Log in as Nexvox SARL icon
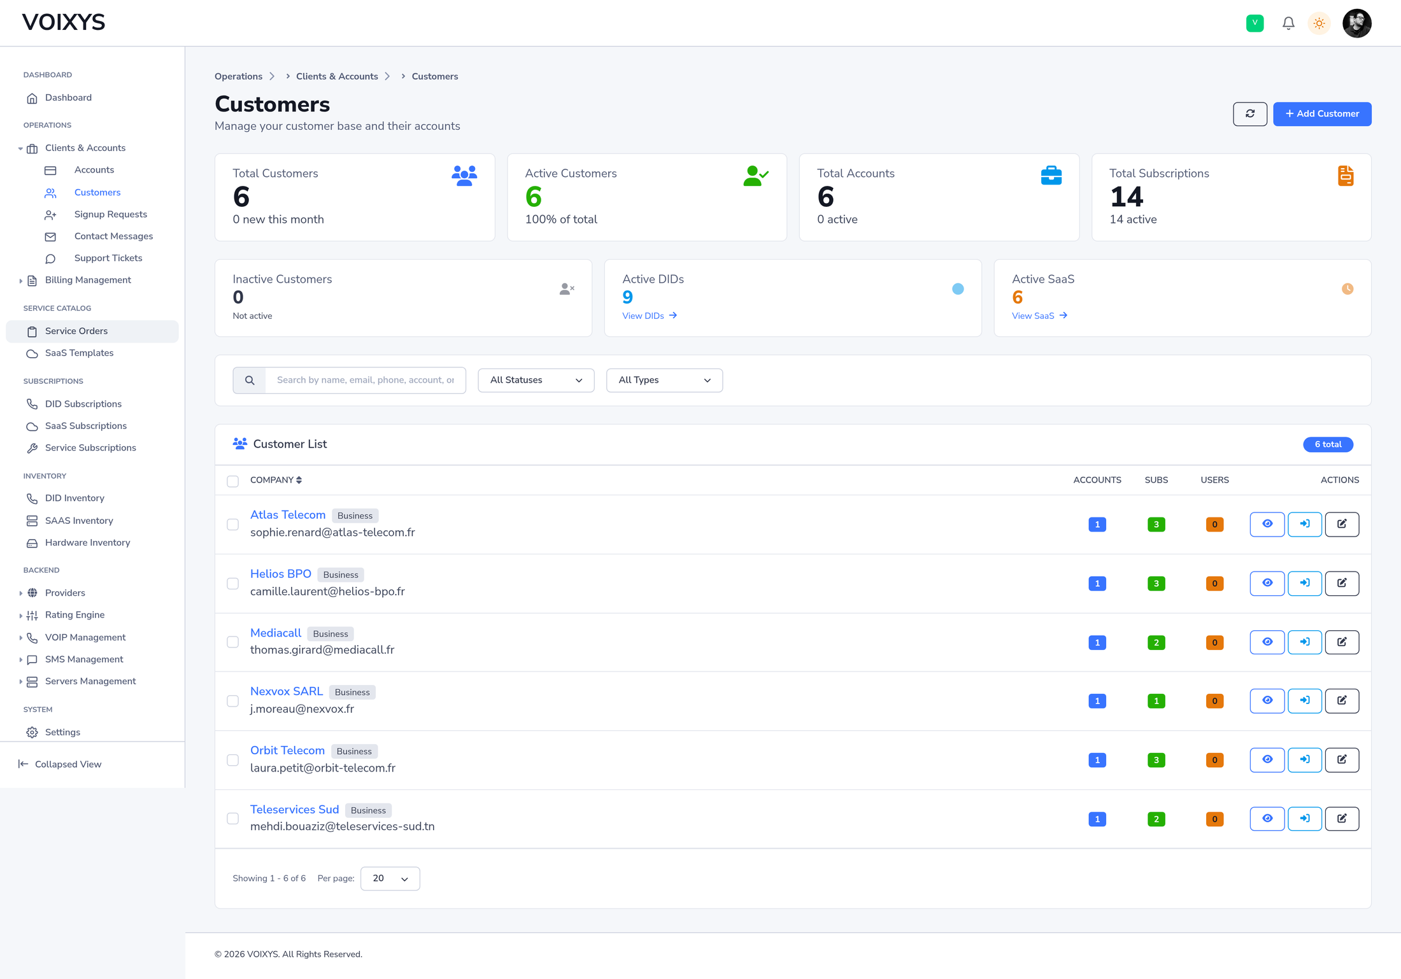This screenshot has width=1401, height=979. (1305, 701)
